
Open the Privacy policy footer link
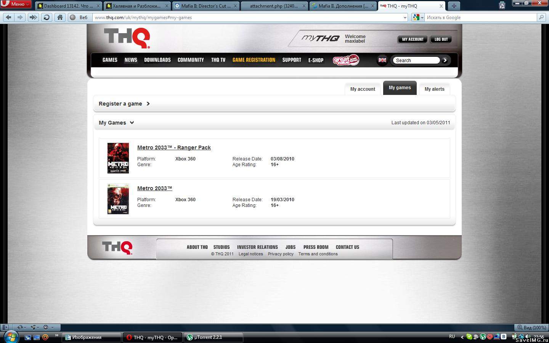281,254
